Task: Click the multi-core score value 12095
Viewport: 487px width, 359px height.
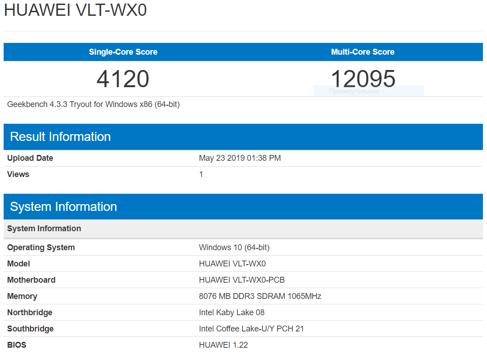Action: click(x=363, y=79)
